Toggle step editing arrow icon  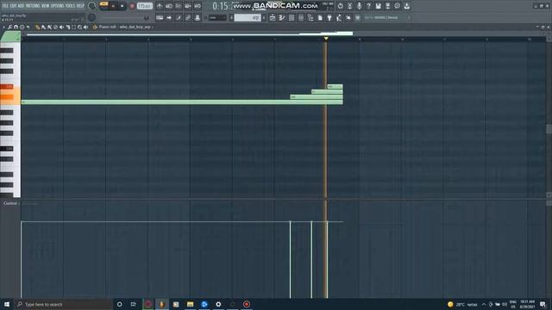169,17
